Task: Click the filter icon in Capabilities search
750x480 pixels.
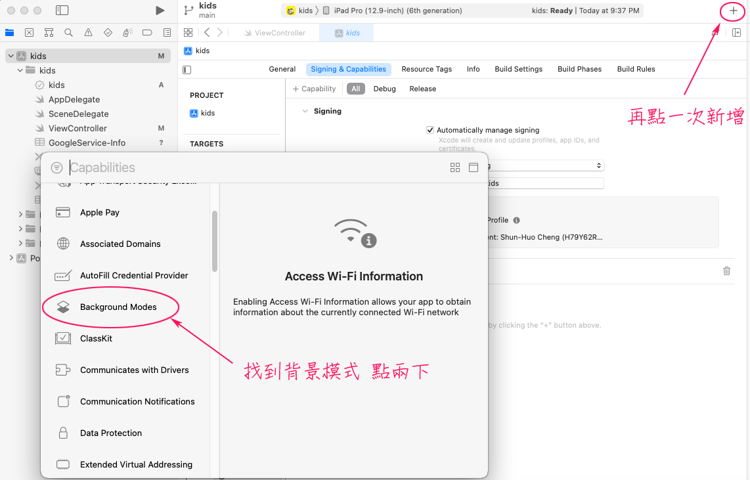Action: (x=57, y=168)
